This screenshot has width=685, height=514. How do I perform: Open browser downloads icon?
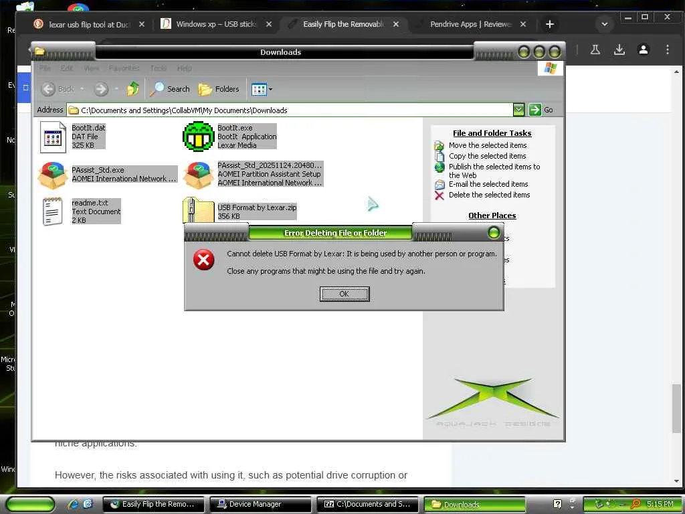pyautogui.click(x=619, y=50)
